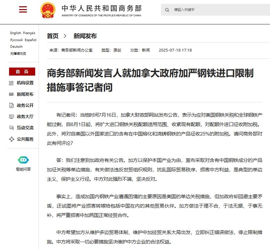Click the 政务大厅 monitor icon
Image resolution: width=270 pixels, height=249 pixels.
point(11,117)
